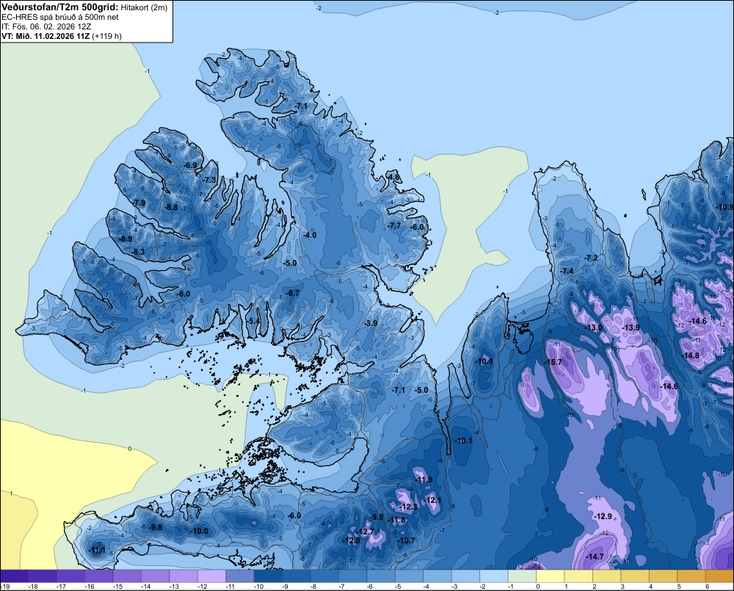Image resolution: width=734 pixels, height=591 pixels.
Task: Click the -10.0 temperature value on map
Action: coord(200,531)
